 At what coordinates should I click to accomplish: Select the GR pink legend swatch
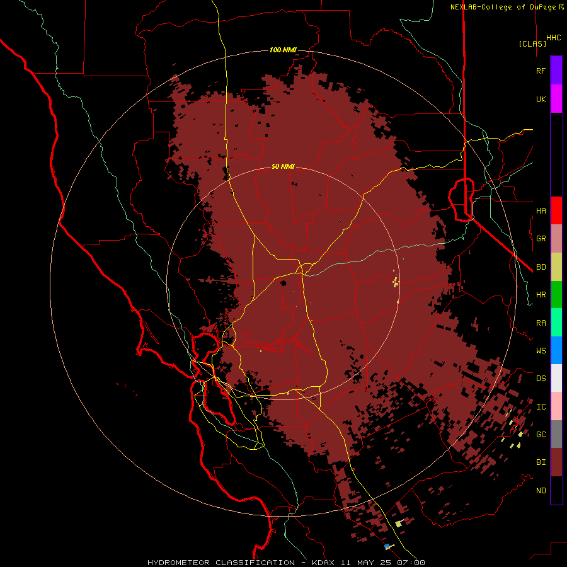tap(556, 239)
